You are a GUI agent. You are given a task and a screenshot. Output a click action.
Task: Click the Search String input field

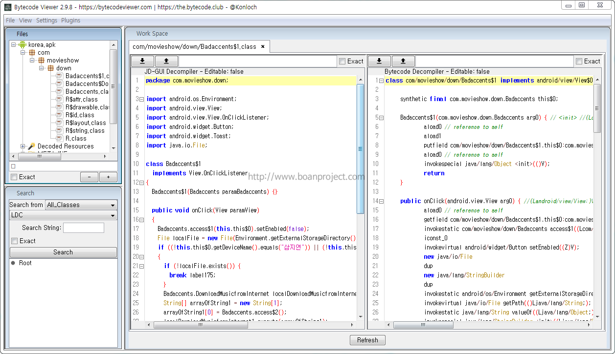pyautogui.click(x=84, y=228)
